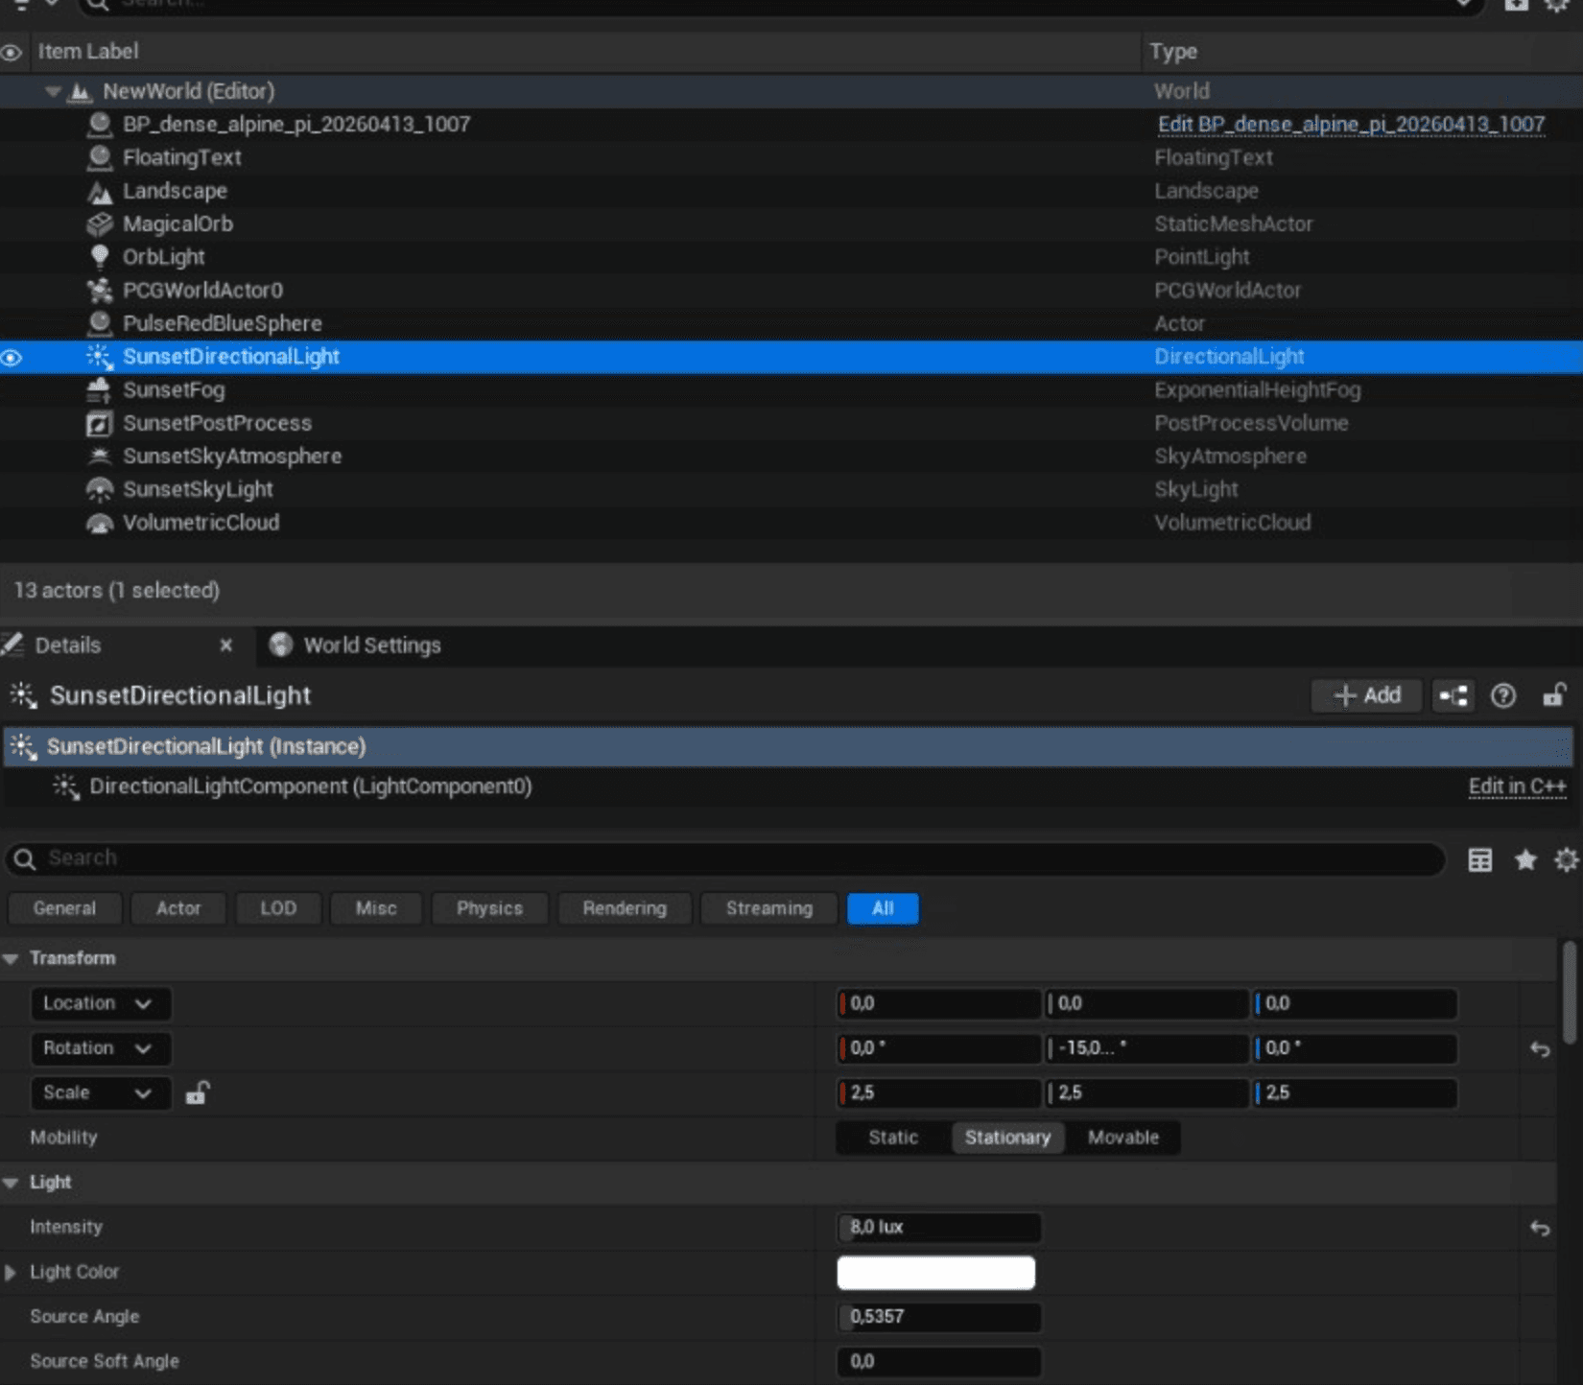Click the Edit in C++ link
Screen dimensions: 1583x1385
click(x=1517, y=786)
